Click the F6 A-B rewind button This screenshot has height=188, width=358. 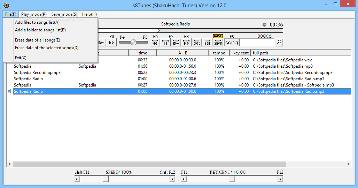click(x=155, y=43)
